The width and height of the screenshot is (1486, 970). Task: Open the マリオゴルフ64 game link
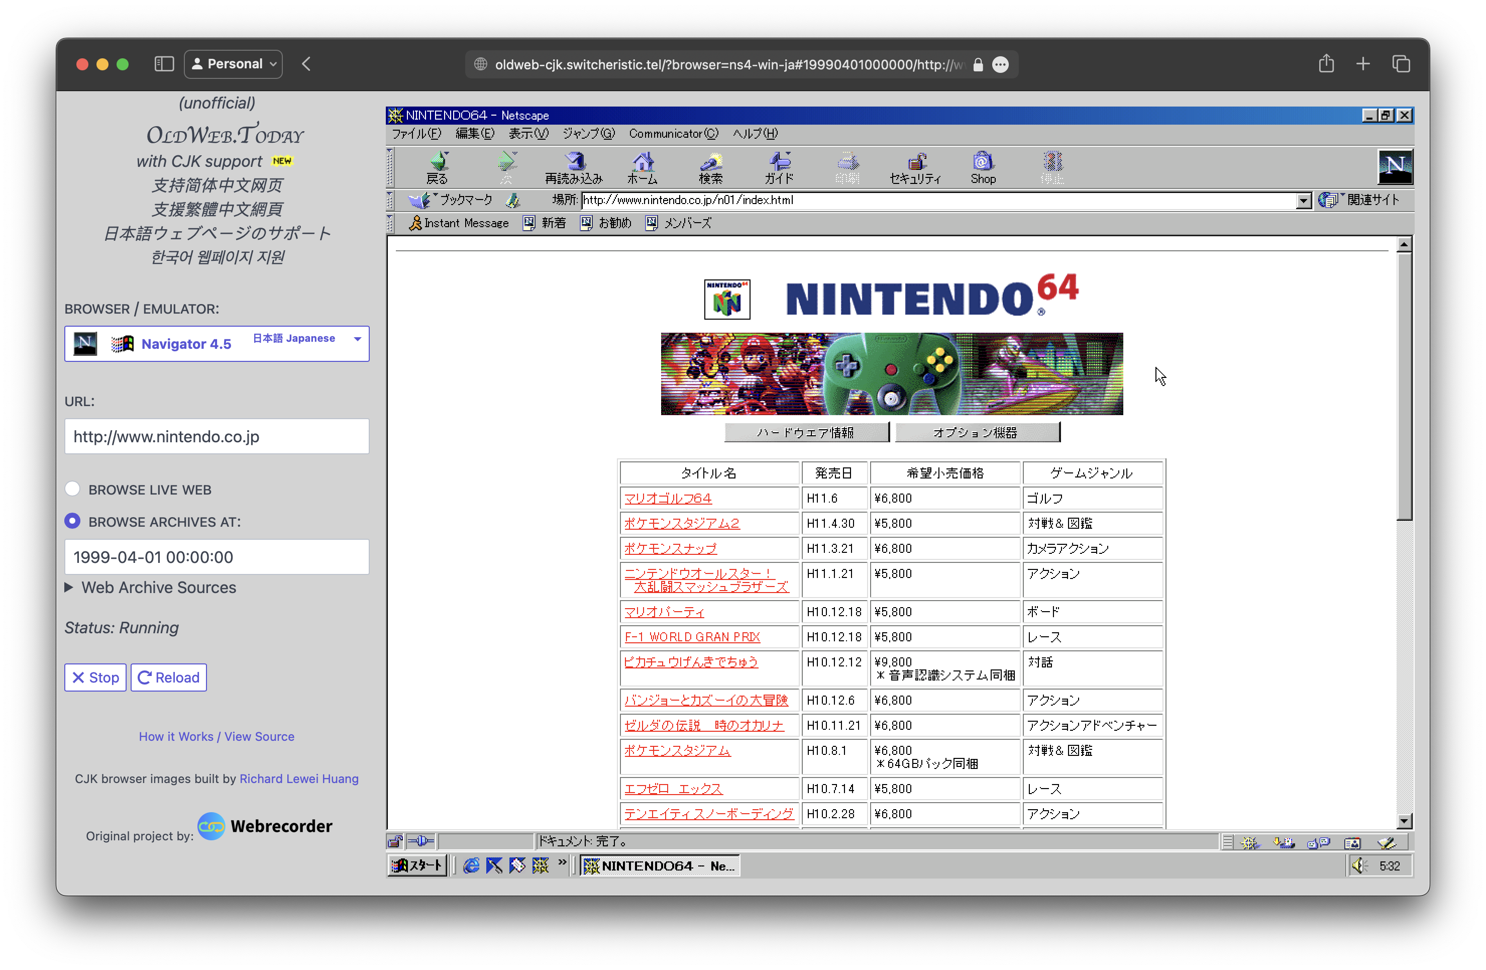pyautogui.click(x=668, y=499)
